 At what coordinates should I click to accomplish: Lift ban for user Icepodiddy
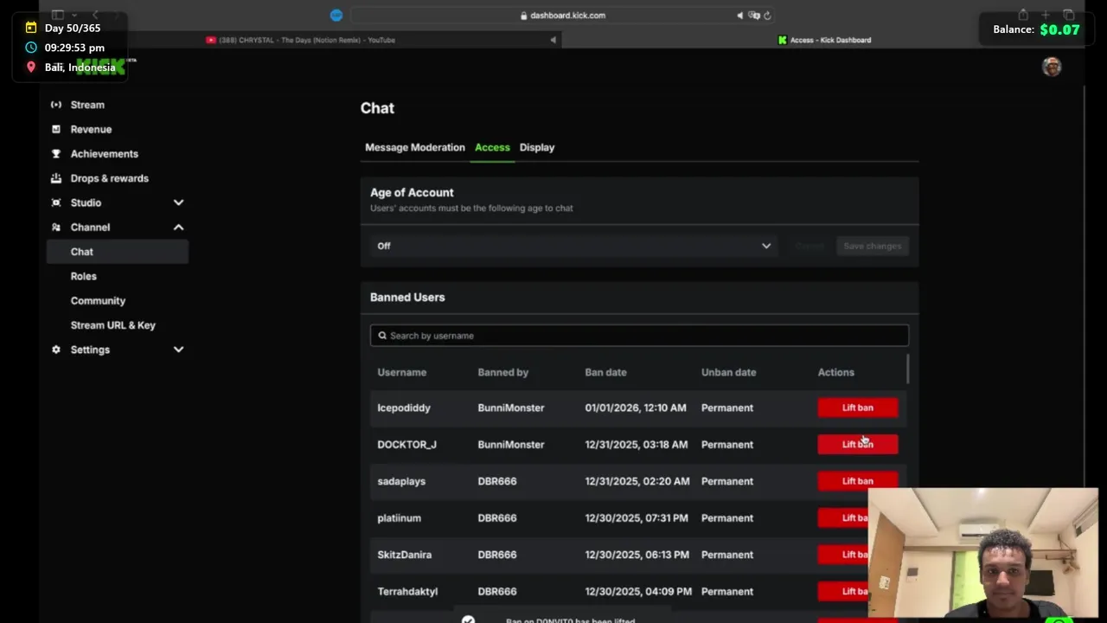coord(857,408)
